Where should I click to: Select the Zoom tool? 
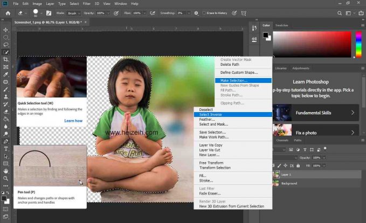5,178
